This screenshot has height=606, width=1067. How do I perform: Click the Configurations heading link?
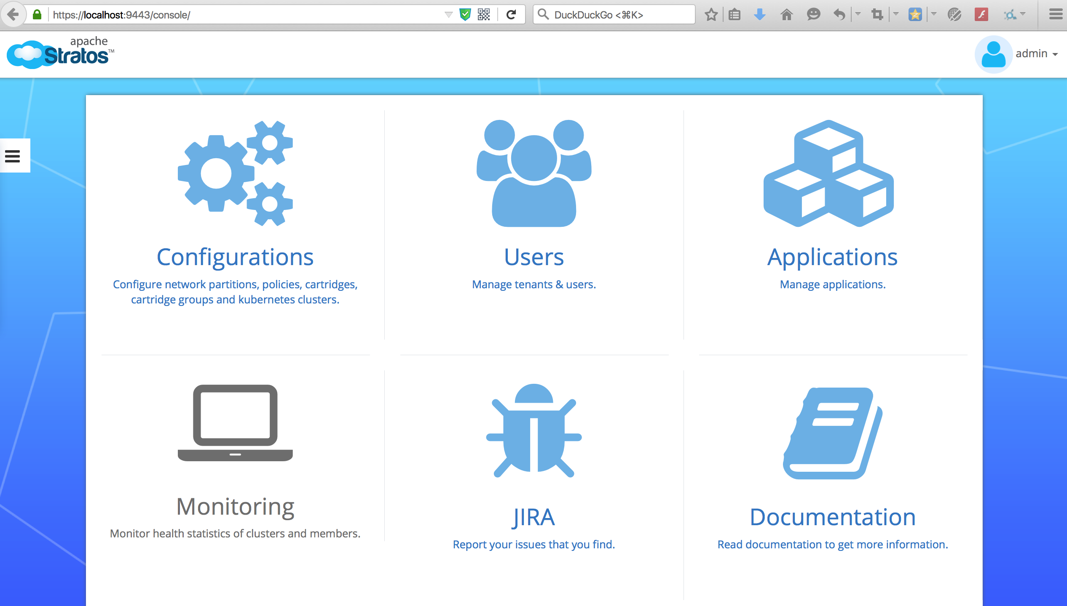coord(235,257)
